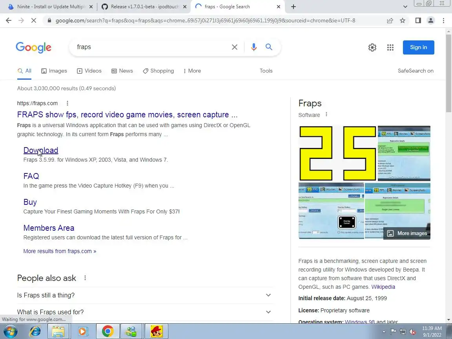Open the Tools options

tap(266, 71)
